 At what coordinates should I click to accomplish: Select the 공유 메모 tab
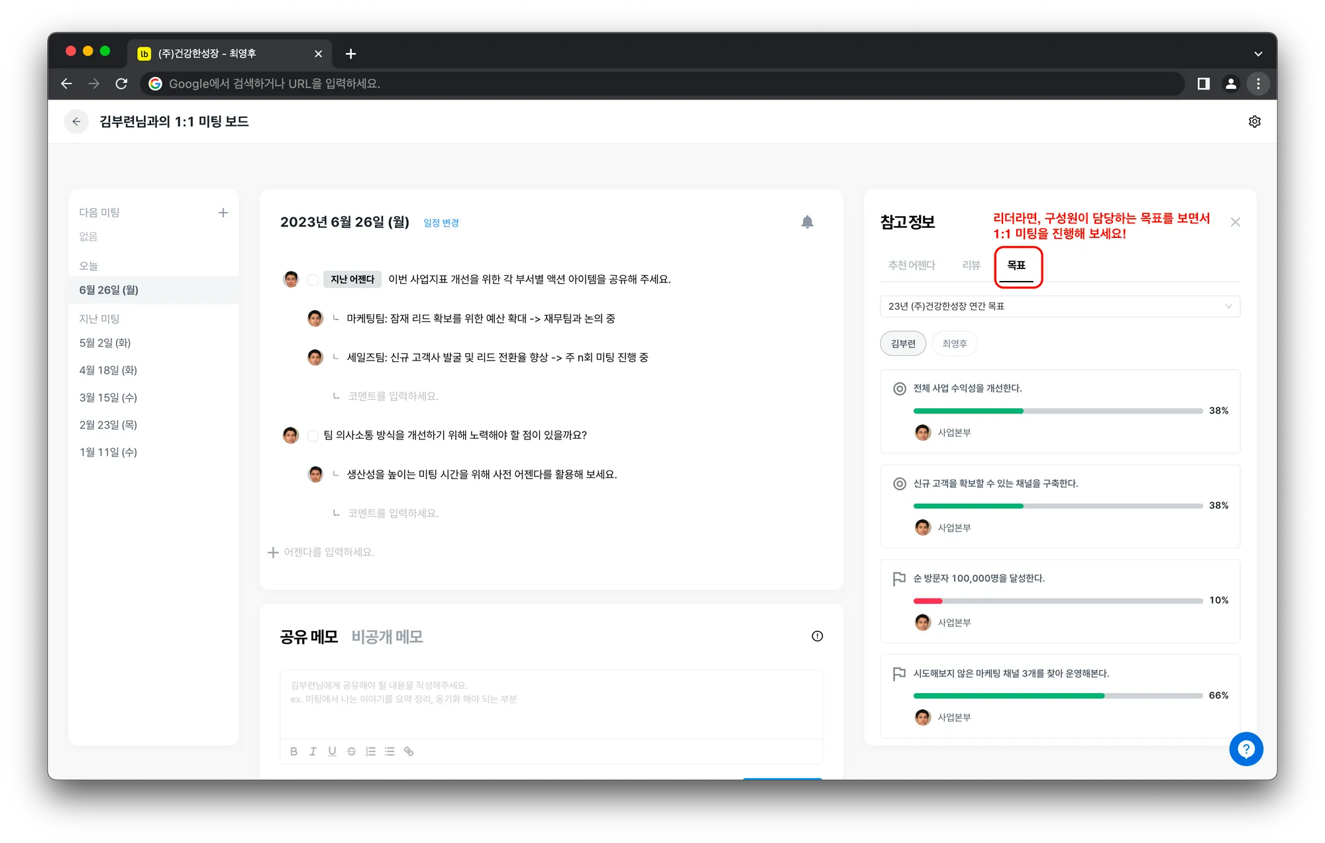(x=309, y=637)
